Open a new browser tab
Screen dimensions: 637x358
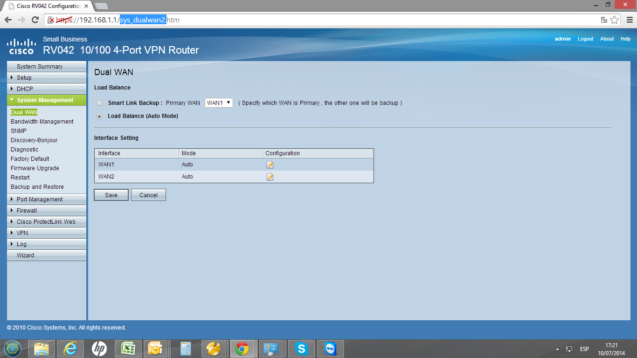[101, 6]
